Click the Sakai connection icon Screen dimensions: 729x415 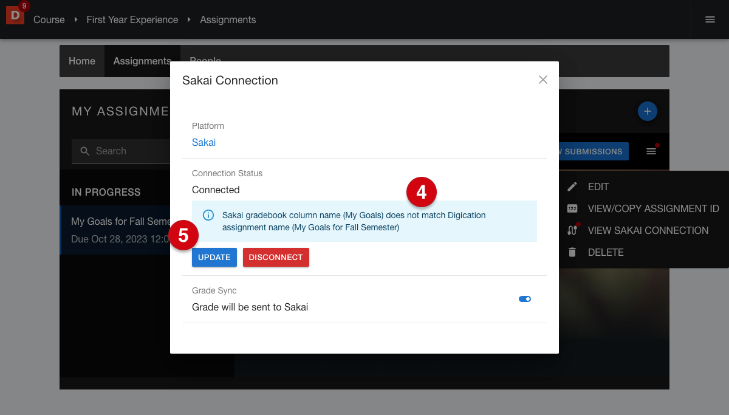[x=572, y=230]
